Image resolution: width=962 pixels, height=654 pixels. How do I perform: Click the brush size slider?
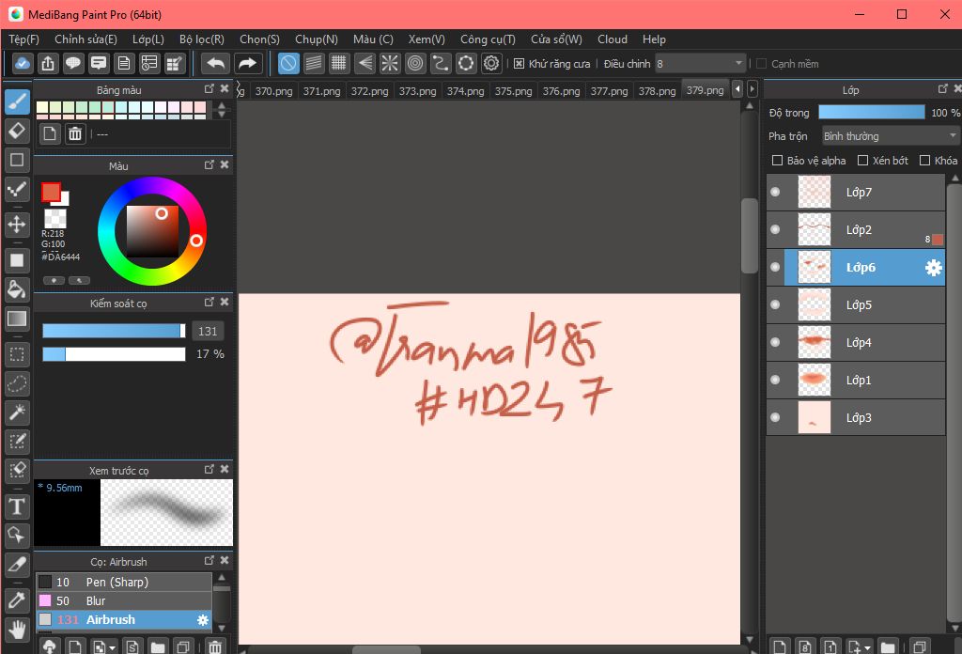pyautogui.click(x=114, y=331)
